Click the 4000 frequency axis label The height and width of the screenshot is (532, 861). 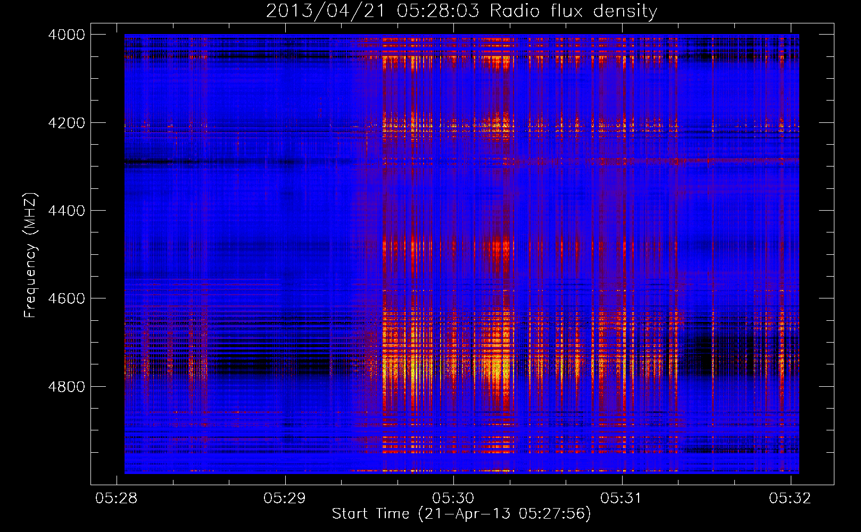click(67, 35)
